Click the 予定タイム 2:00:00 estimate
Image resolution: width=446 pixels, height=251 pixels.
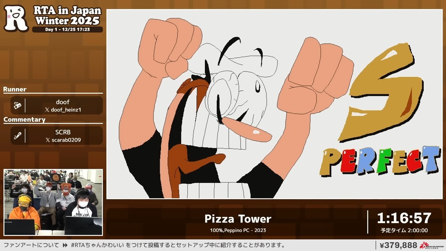tap(404, 230)
